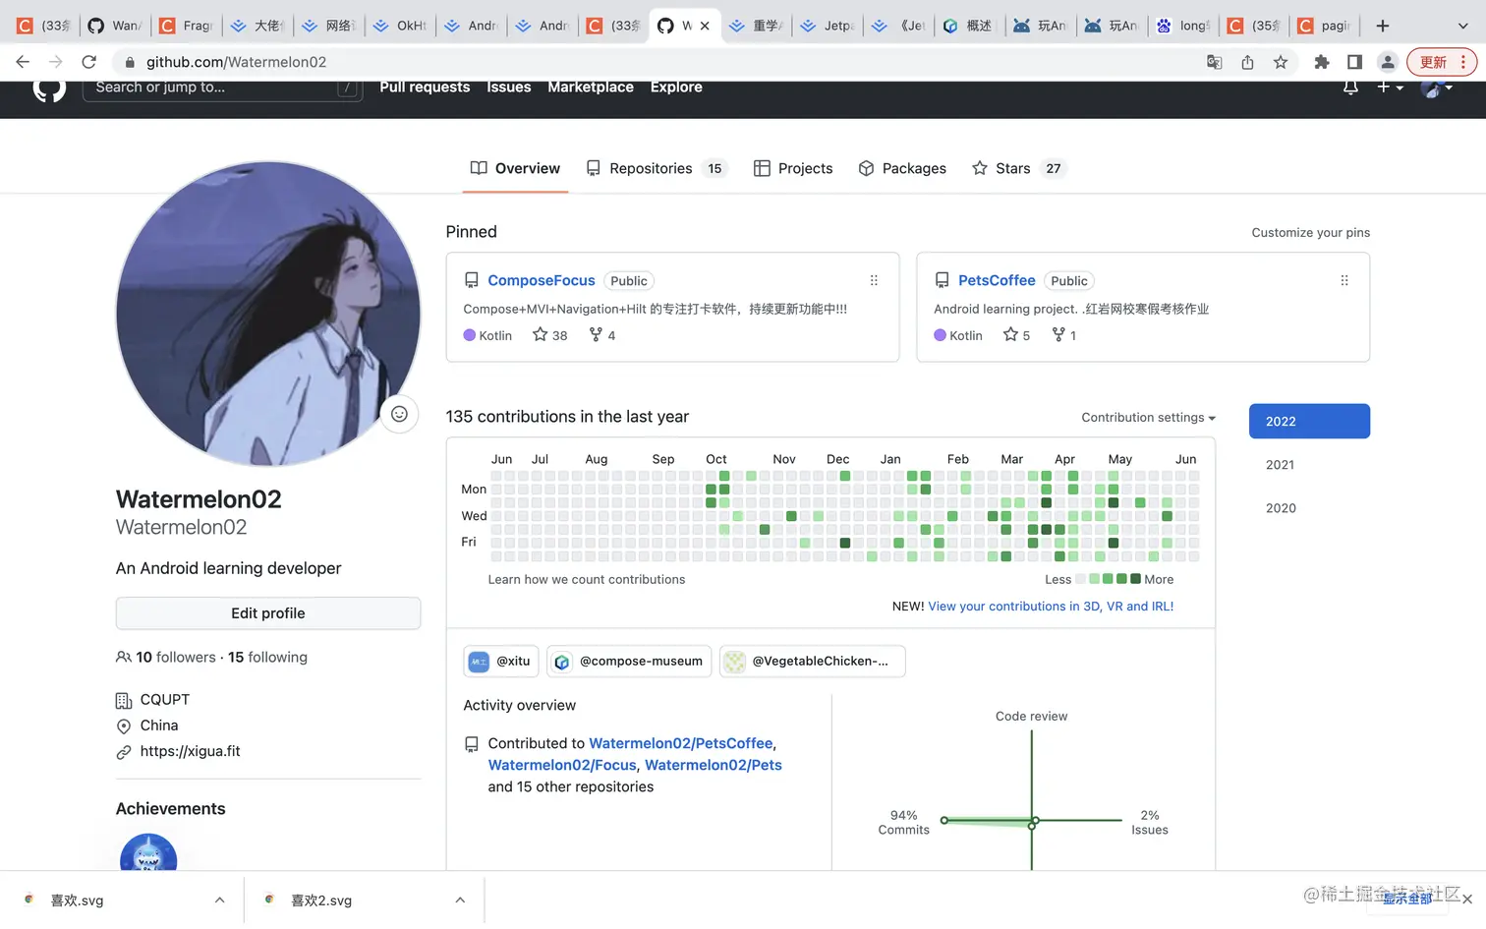This screenshot has height=929, width=1486.
Task: Open the achievement badge
Action: [148, 852]
